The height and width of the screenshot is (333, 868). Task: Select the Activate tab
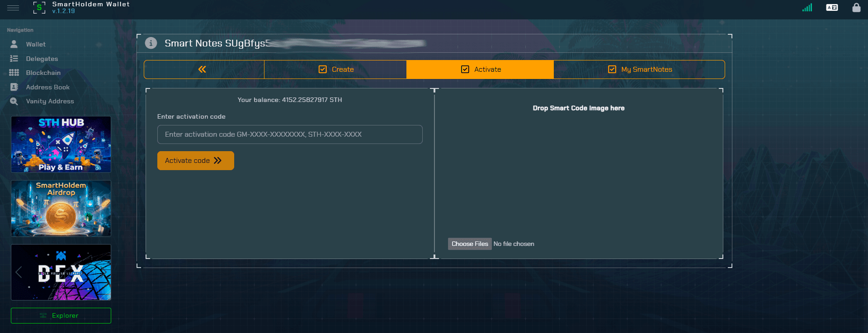pos(480,69)
